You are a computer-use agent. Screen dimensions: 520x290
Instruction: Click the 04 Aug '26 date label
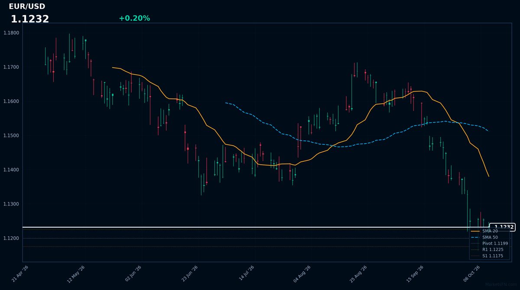point(302,274)
